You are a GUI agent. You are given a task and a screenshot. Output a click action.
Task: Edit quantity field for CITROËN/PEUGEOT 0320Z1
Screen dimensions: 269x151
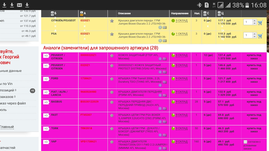click(248, 22)
